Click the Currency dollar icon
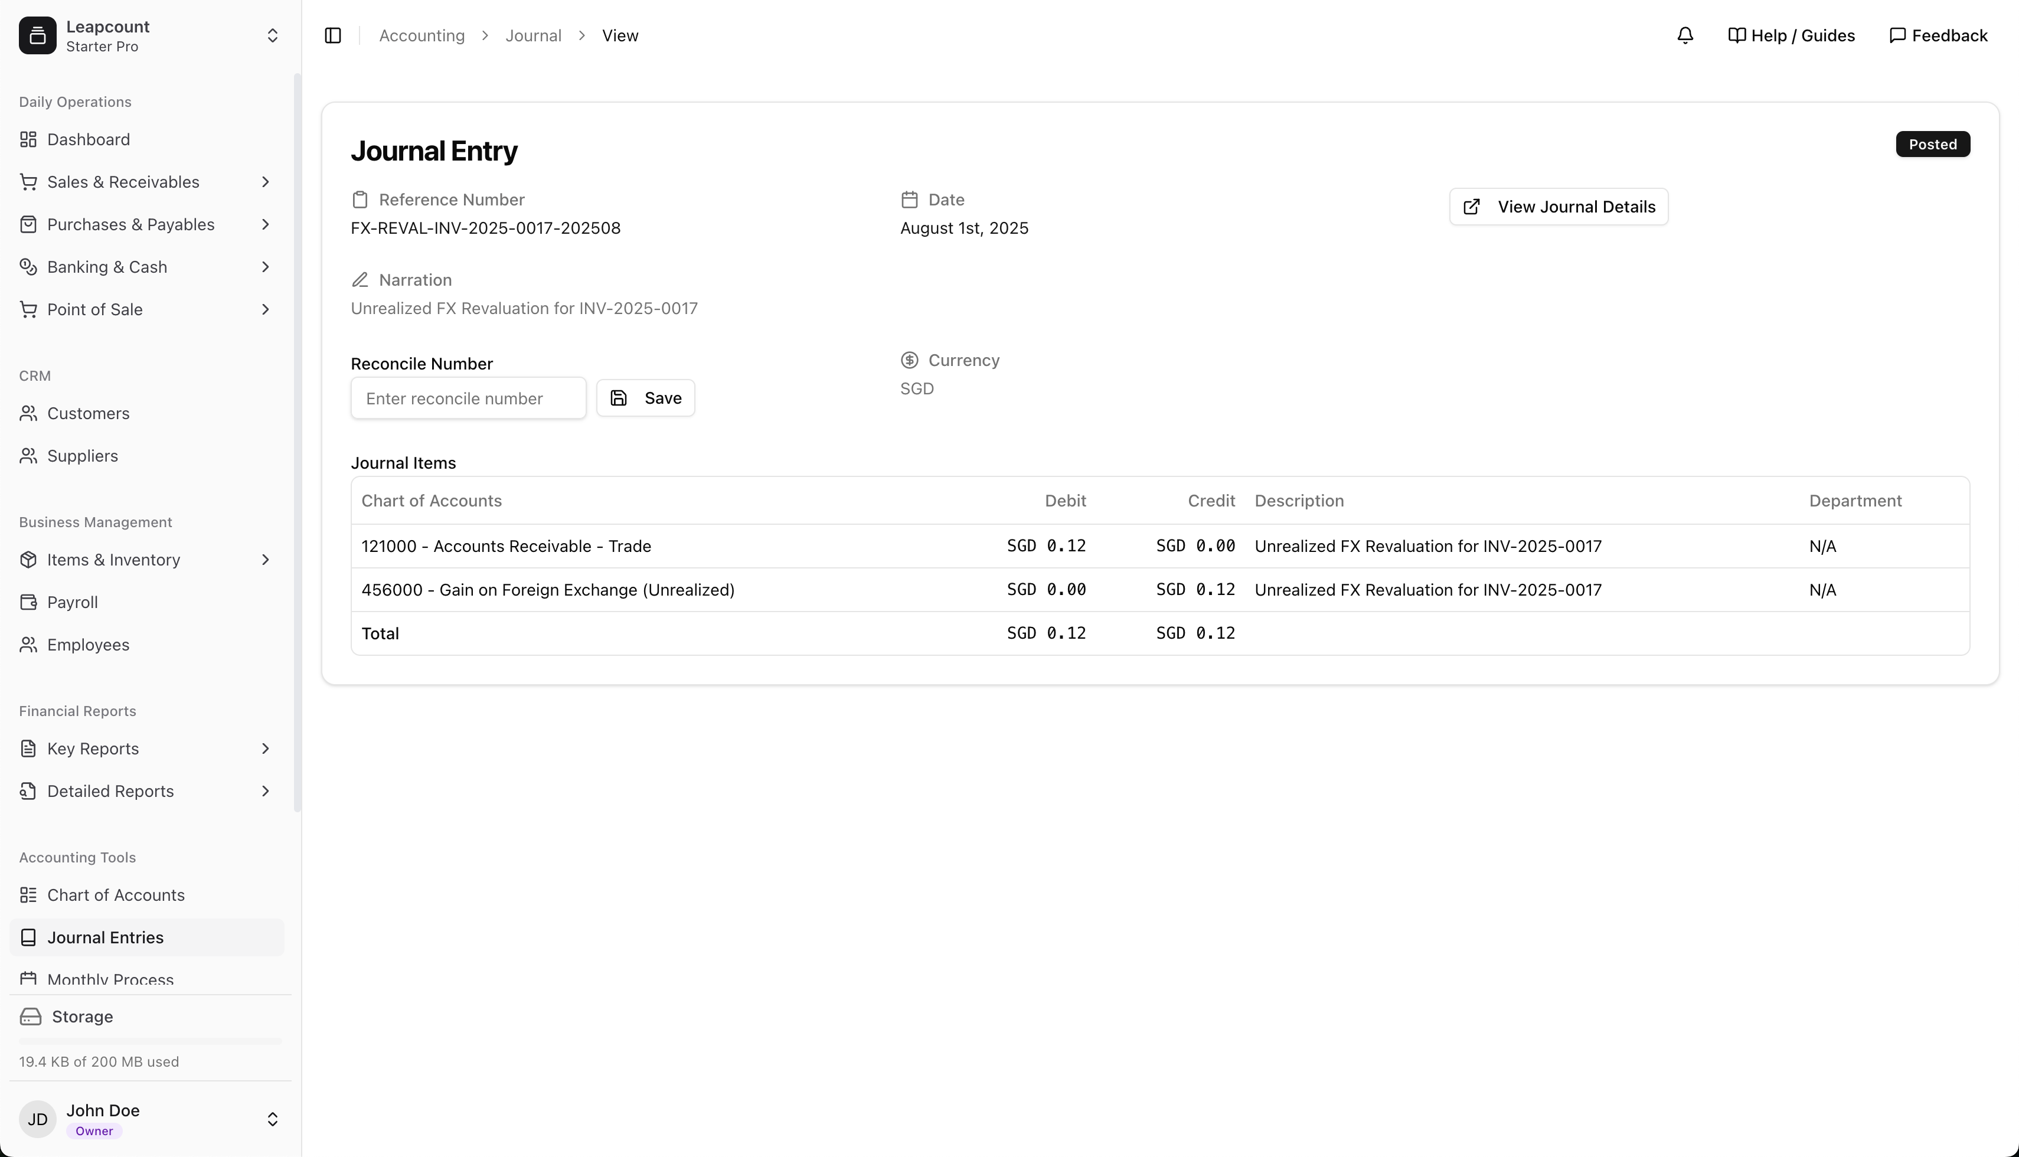Viewport: 2019px width, 1157px height. 910,360
